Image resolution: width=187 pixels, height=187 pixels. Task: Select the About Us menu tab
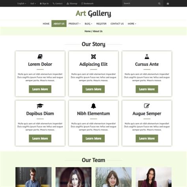click(x=59, y=24)
